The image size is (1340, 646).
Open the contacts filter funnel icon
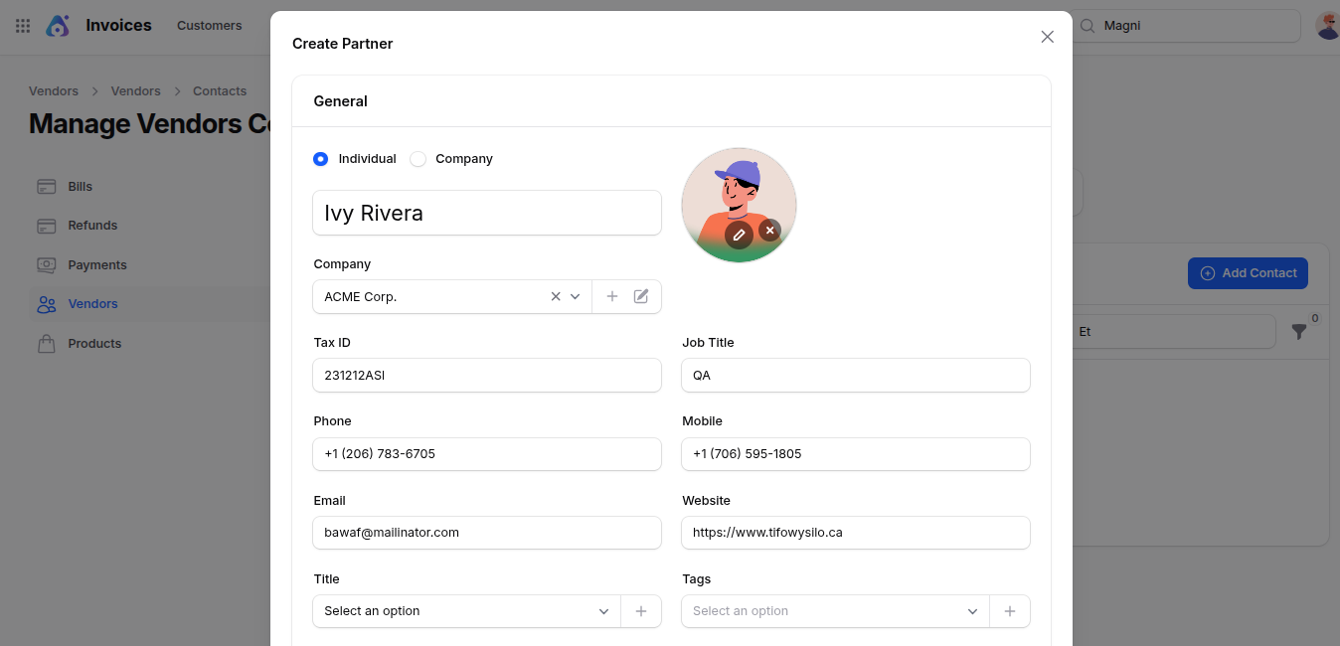pos(1301,331)
